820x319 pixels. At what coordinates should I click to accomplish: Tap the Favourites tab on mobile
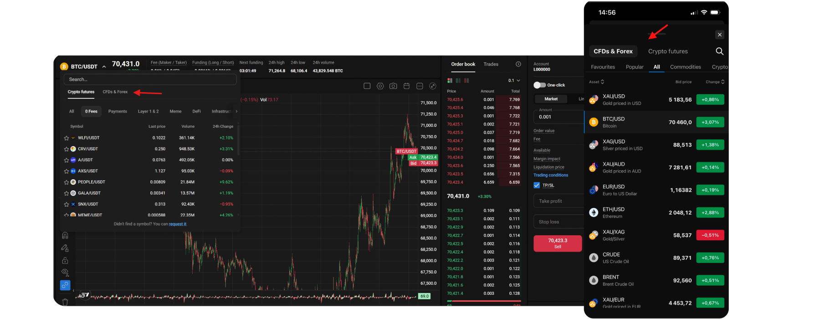pos(603,67)
